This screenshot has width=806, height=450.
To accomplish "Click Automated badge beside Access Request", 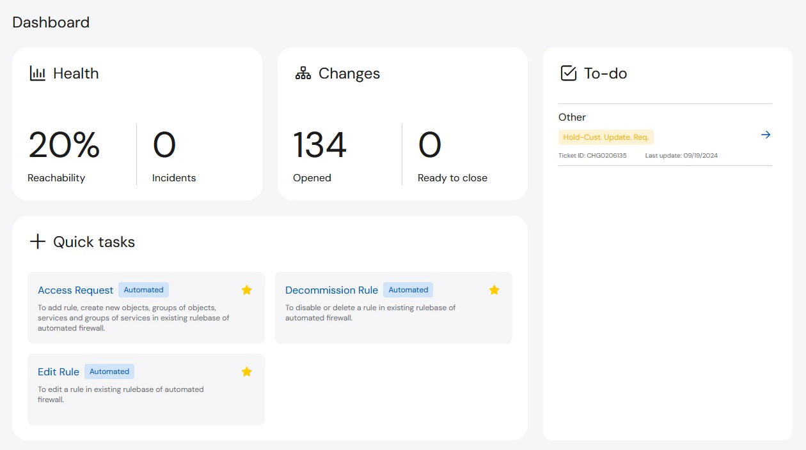I will pos(143,290).
